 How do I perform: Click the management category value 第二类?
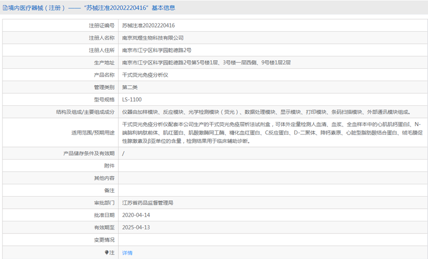130,87
